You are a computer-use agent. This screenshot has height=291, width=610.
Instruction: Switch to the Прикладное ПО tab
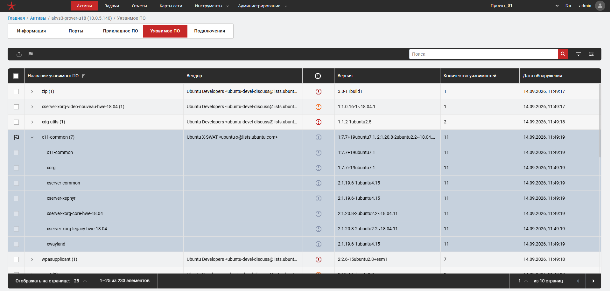pos(120,31)
